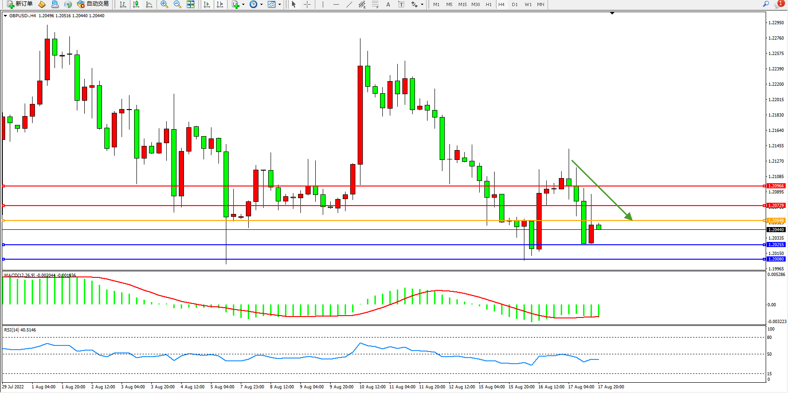This screenshot has width=788, height=393.
Task: Switch chart to line chart mode
Action: click(x=149, y=4)
